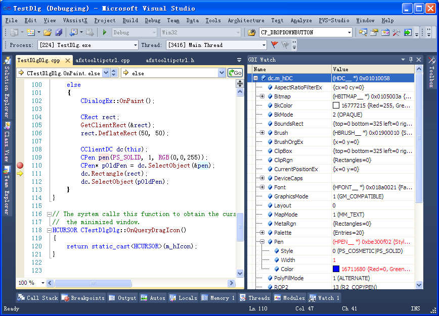
Task: Click the Find in Files toolbar icon
Action: tap(252, 32)
